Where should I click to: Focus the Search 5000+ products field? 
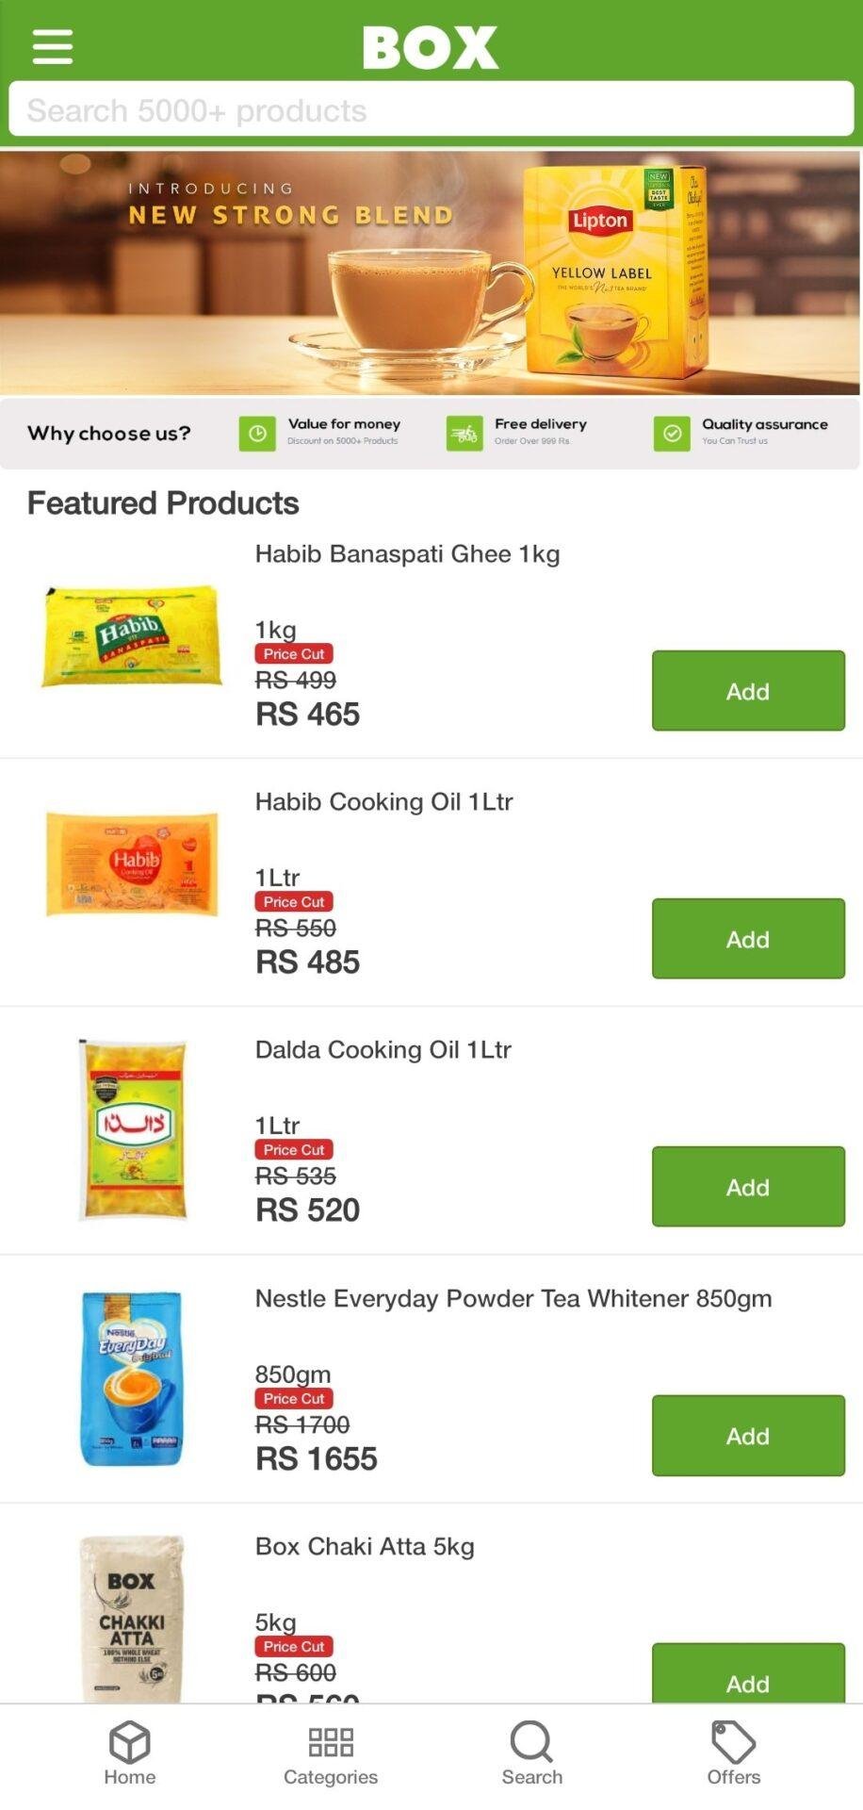pos(431,109)
